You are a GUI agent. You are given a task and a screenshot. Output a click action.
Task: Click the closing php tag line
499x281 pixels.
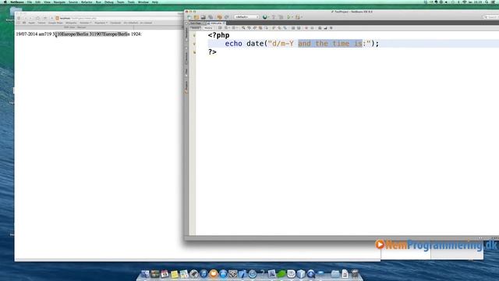pos(212,52)
